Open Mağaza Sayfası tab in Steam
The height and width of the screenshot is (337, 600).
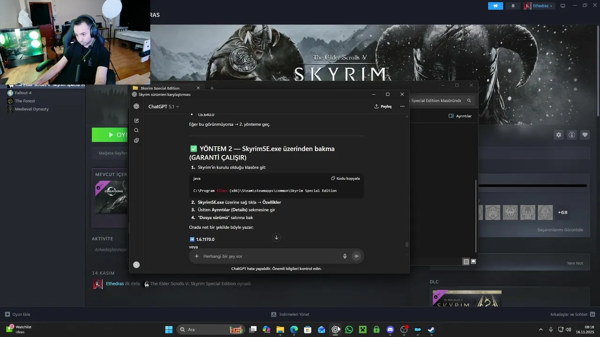112,153
